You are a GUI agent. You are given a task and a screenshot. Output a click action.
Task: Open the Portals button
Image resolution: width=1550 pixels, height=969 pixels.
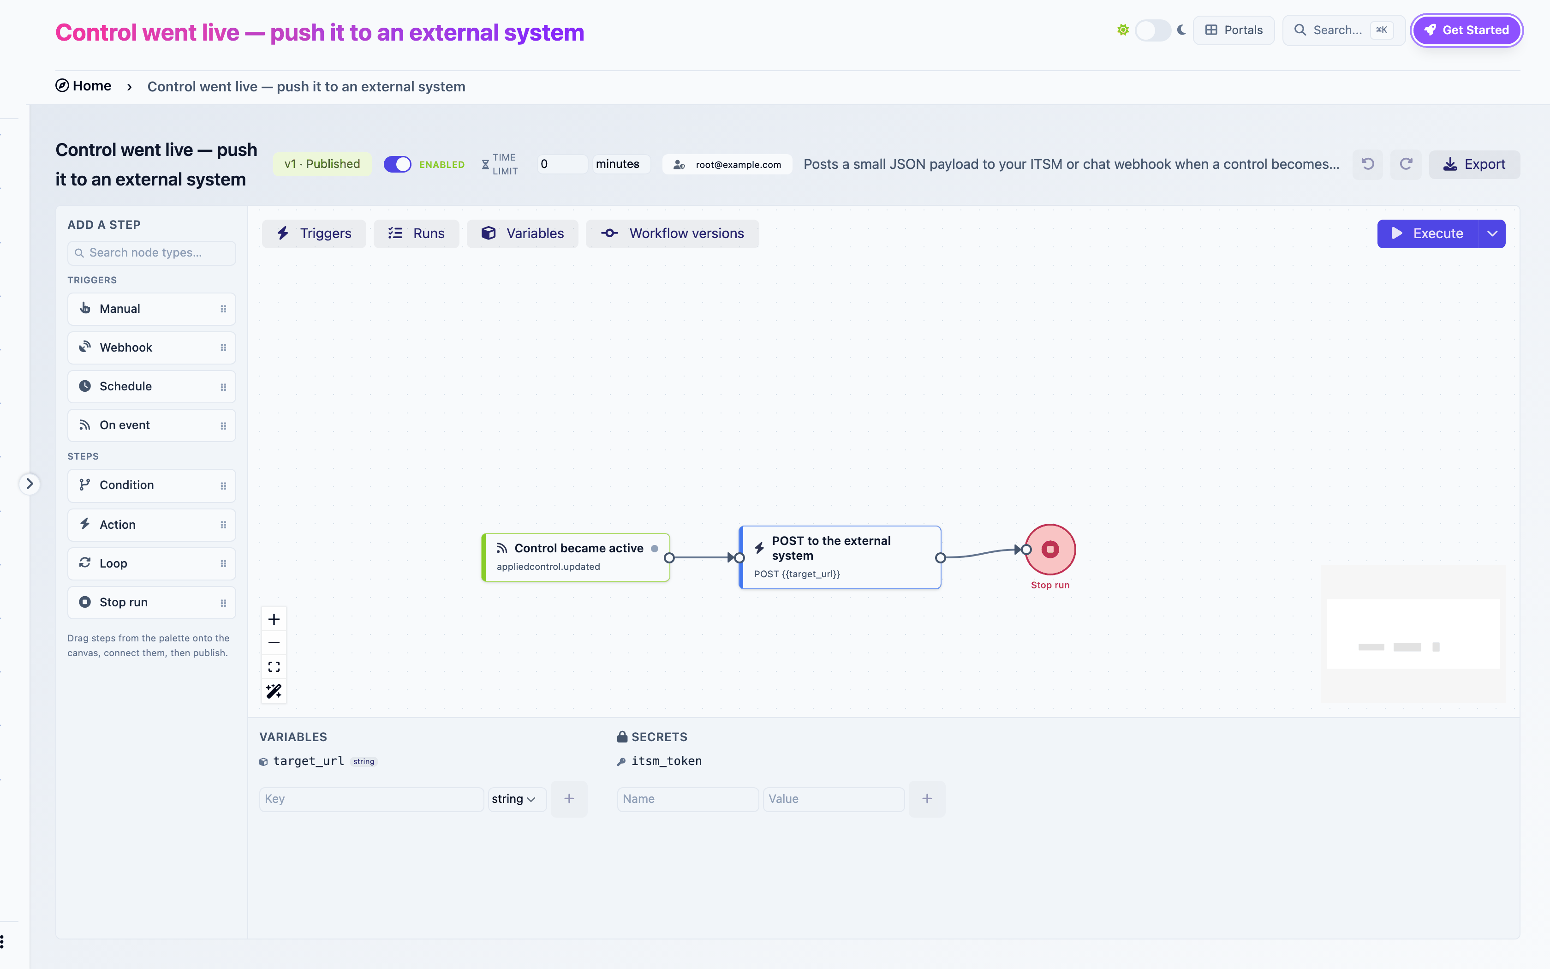1234,30
